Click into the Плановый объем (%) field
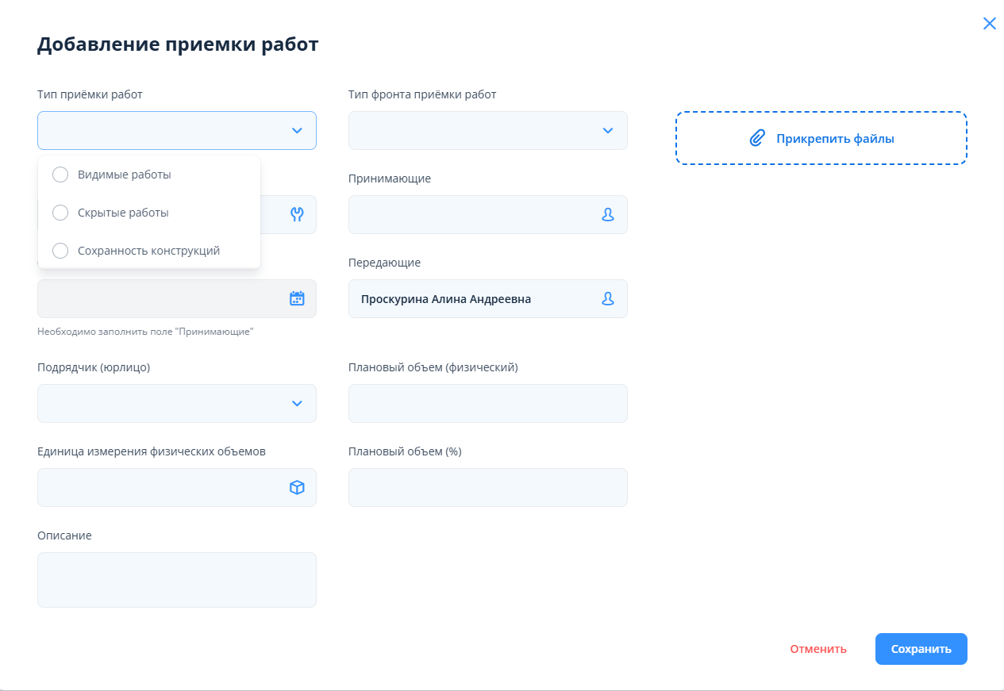The width and height of the screenshot is (1004, 691). 487,487
